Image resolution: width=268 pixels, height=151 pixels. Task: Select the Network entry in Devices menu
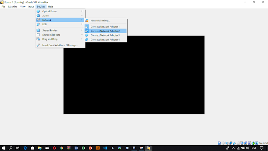coord(60,20)
